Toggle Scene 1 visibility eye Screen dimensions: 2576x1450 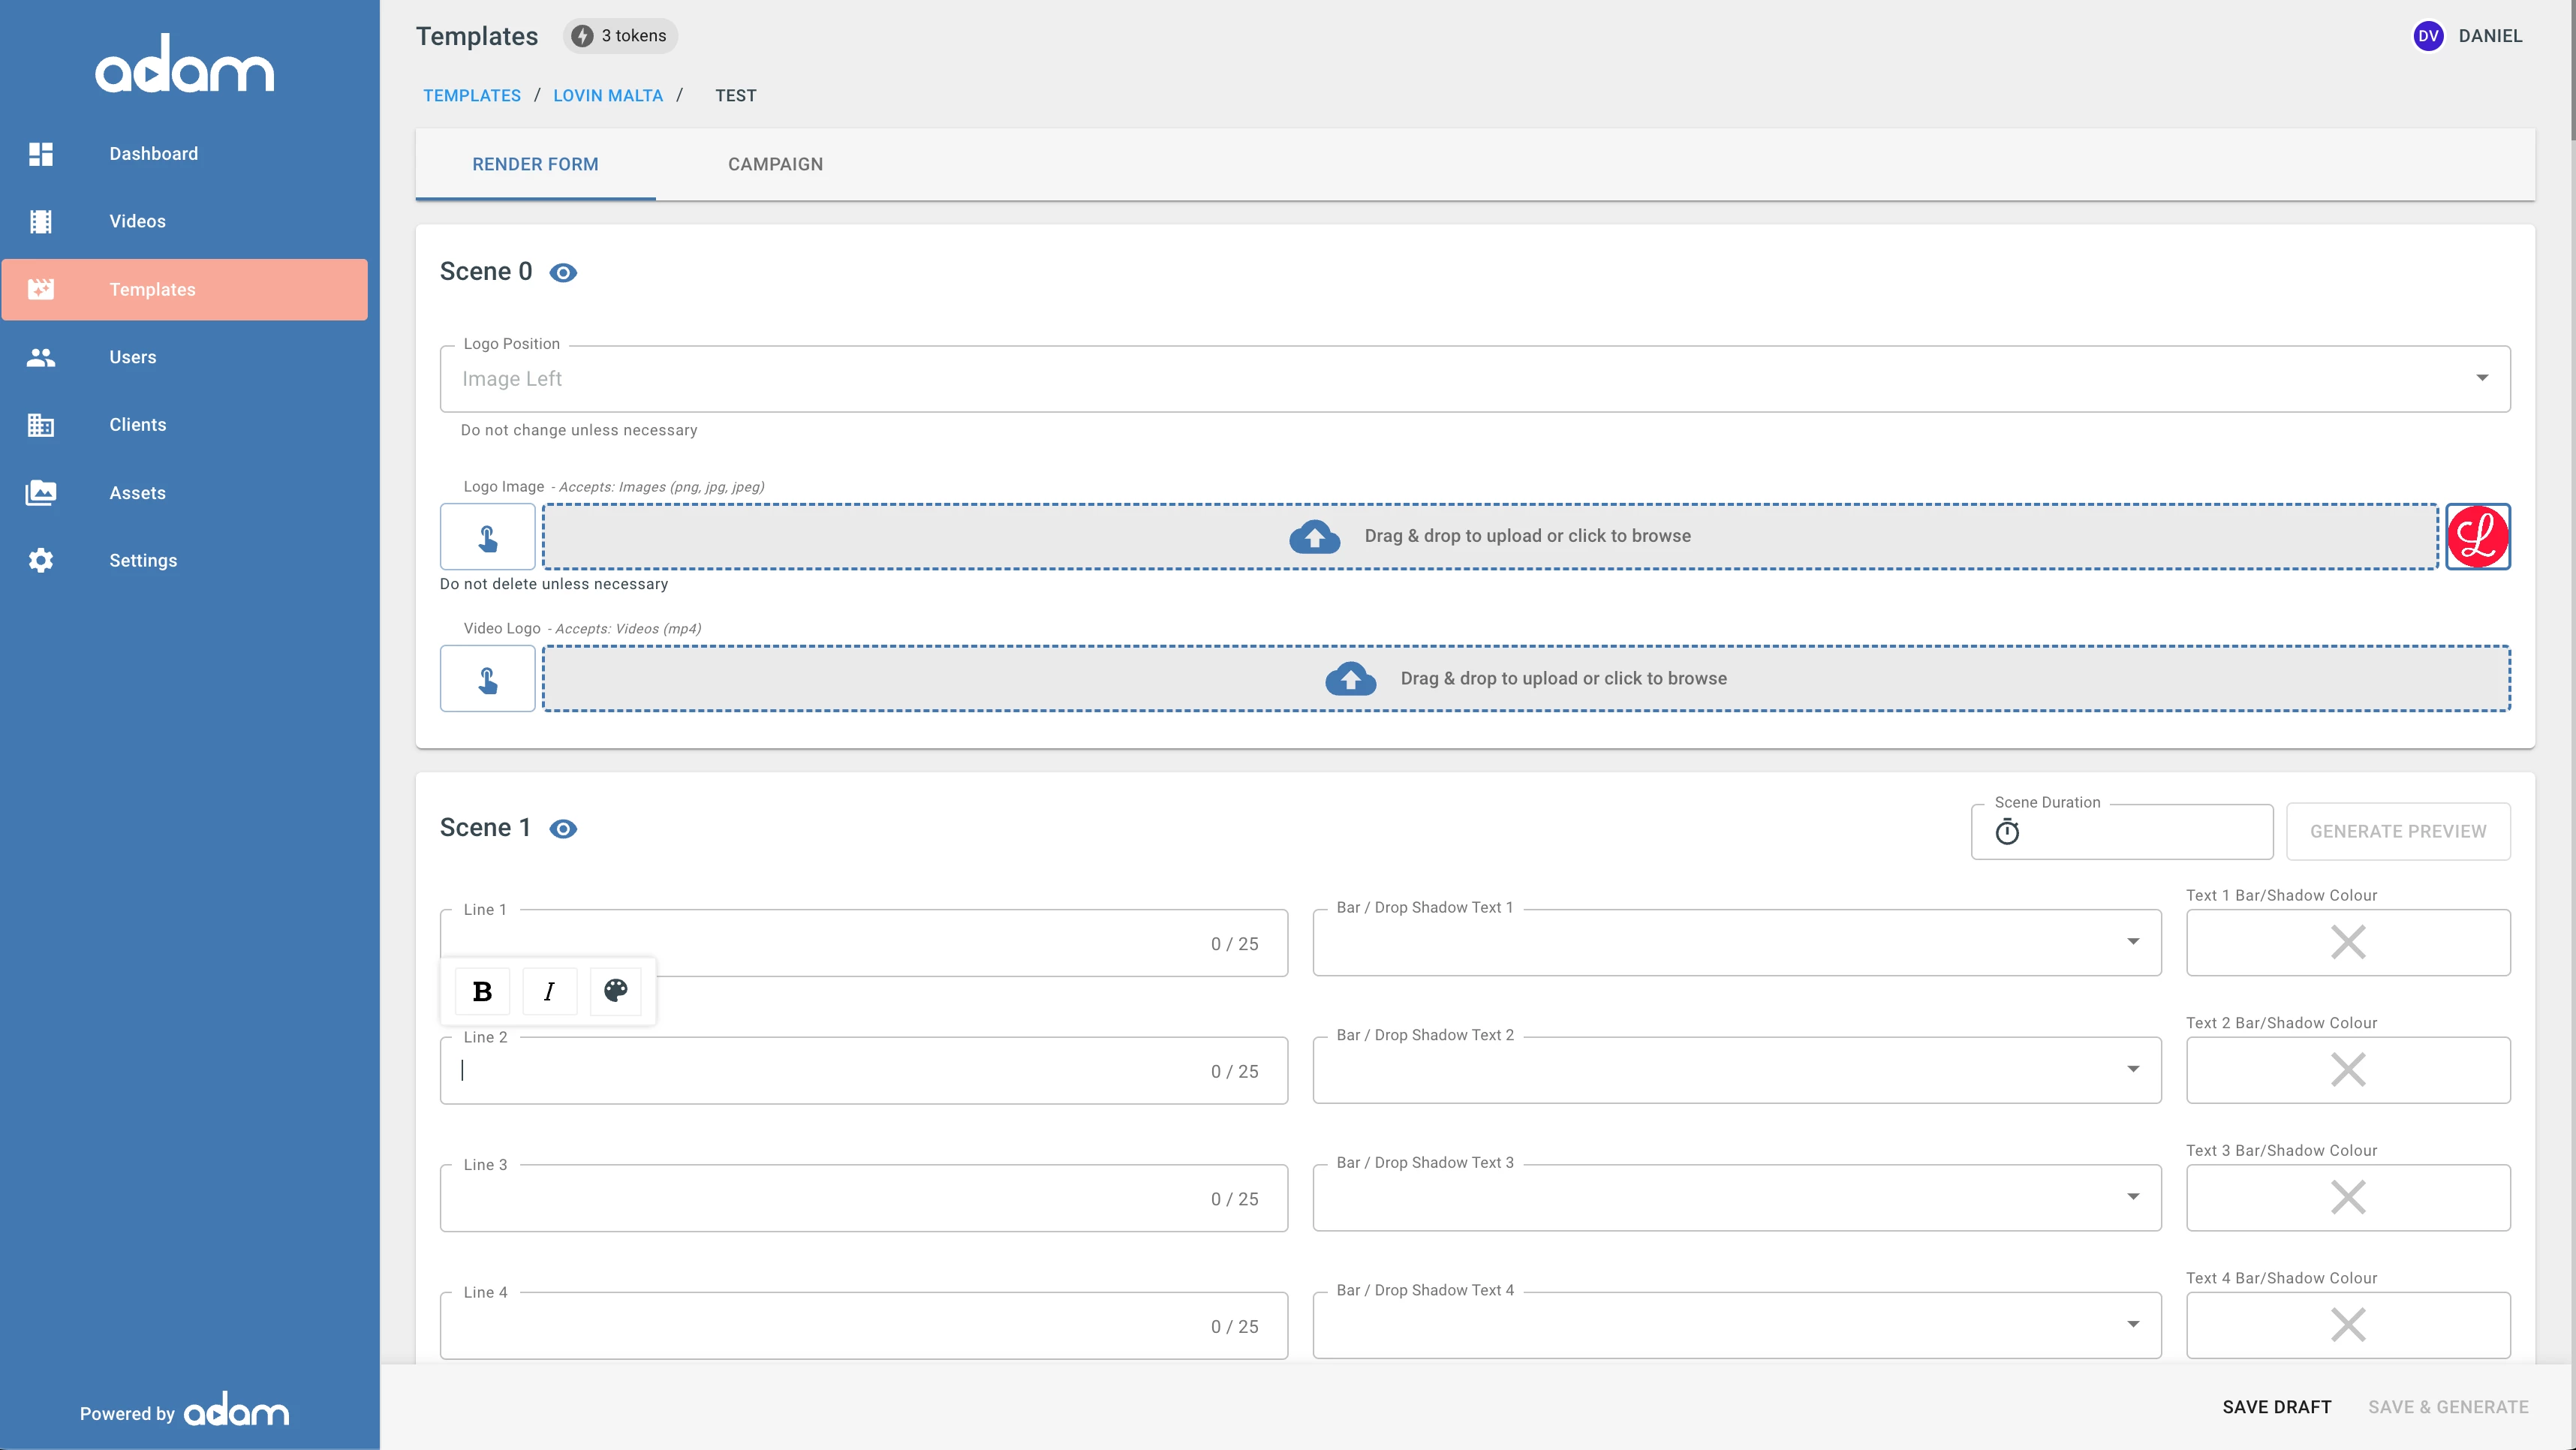click(x=563, y=829)
